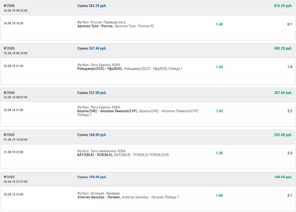The width and height of the screenshot is (296, 212).
Task: Click БАТЭ(BLR) - ПСВ(NLD) match title
Action: [95, 155]
